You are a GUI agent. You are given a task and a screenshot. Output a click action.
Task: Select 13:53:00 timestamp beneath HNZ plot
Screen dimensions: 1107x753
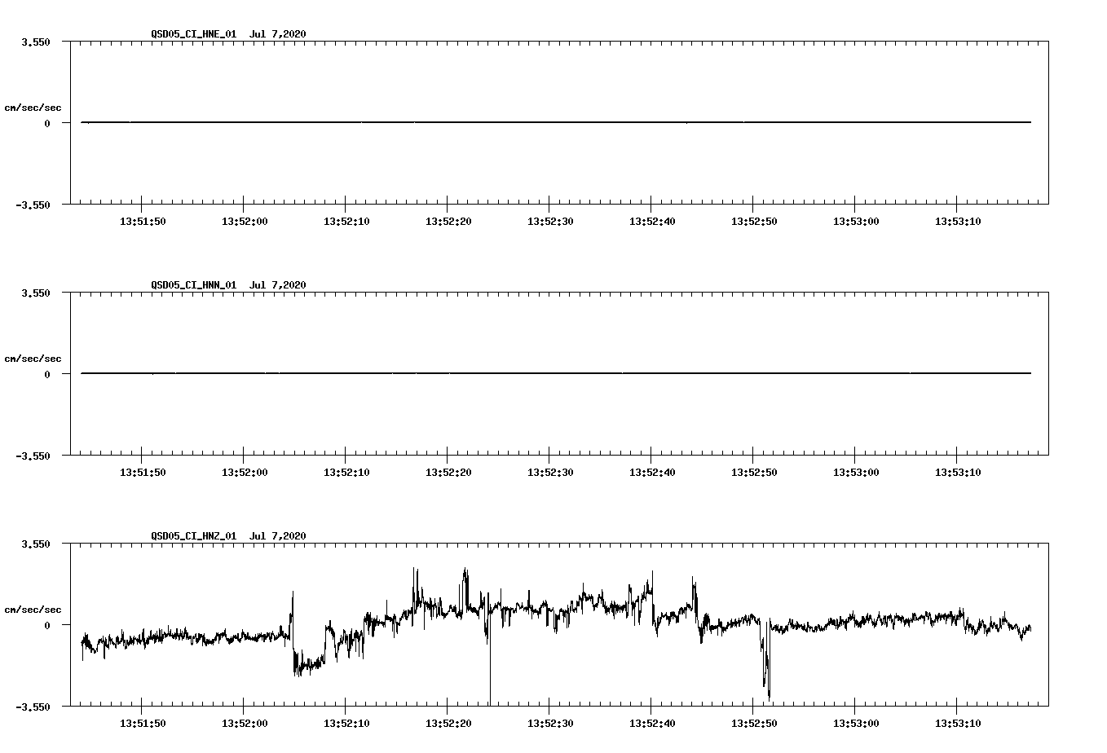[856, 723]
